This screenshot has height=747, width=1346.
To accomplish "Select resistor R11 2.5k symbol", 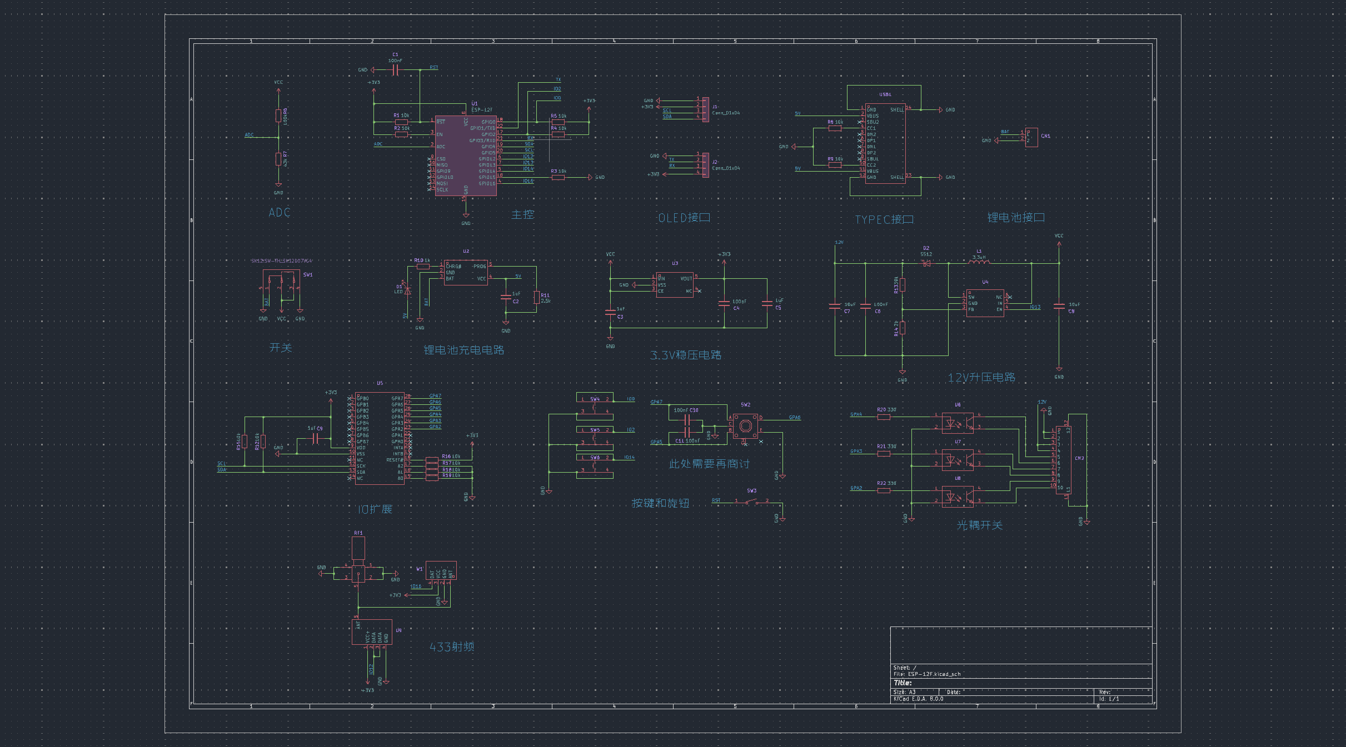I will point(536,298).
